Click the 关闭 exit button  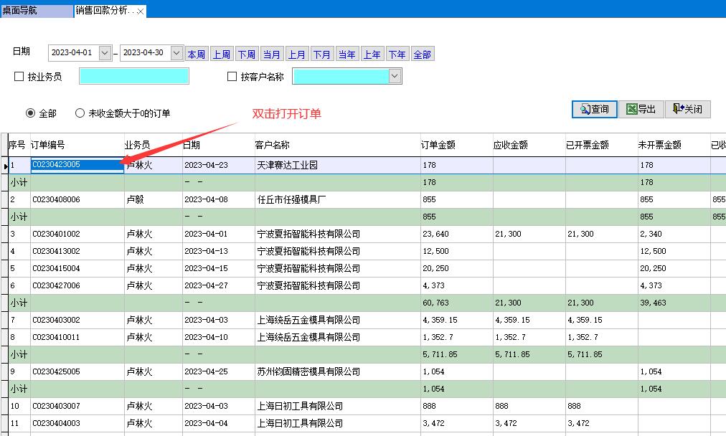pos(687,109)
